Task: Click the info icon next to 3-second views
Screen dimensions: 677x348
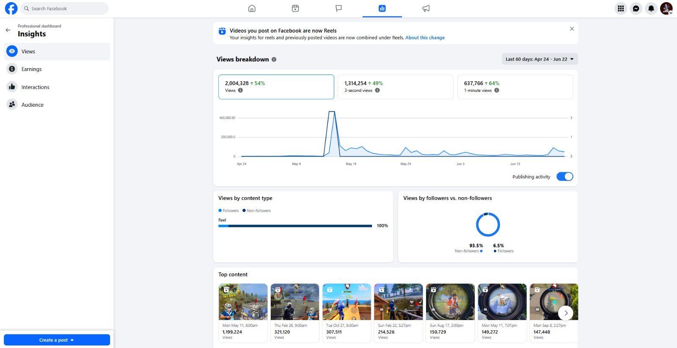Action: coord(377,90)
